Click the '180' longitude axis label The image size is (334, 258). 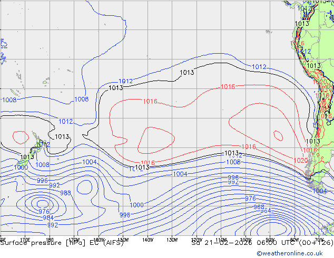50,240
